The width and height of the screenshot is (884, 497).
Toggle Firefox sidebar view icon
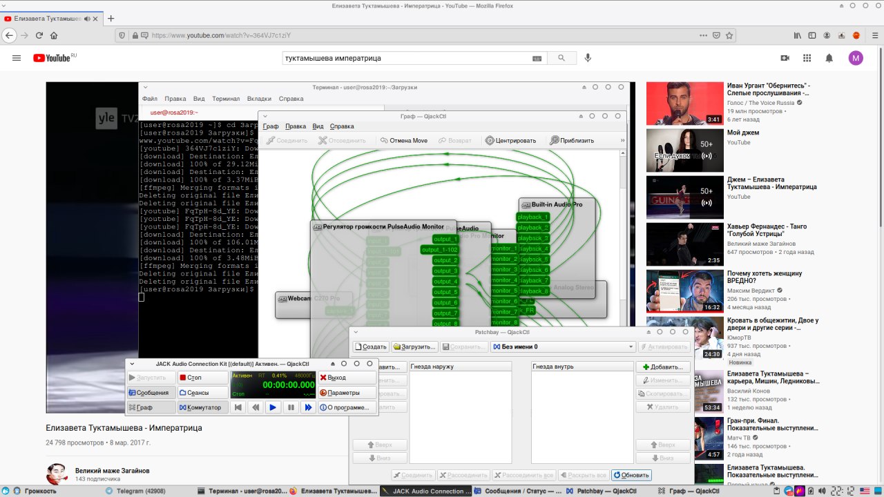(x=812, y=35)
